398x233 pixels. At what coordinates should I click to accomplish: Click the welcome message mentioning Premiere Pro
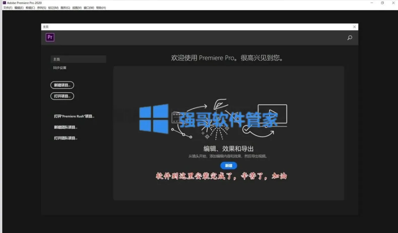tap(227, 58)
